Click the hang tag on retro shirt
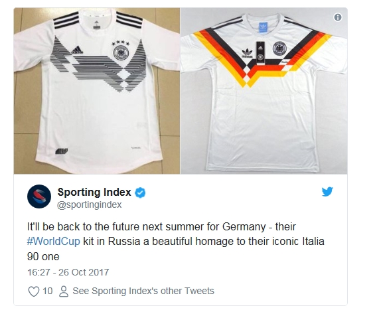The height and width of the screenshot is (312, 383). coord(260,52)
